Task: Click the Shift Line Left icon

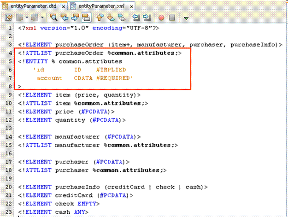Action: click(136, 18)
